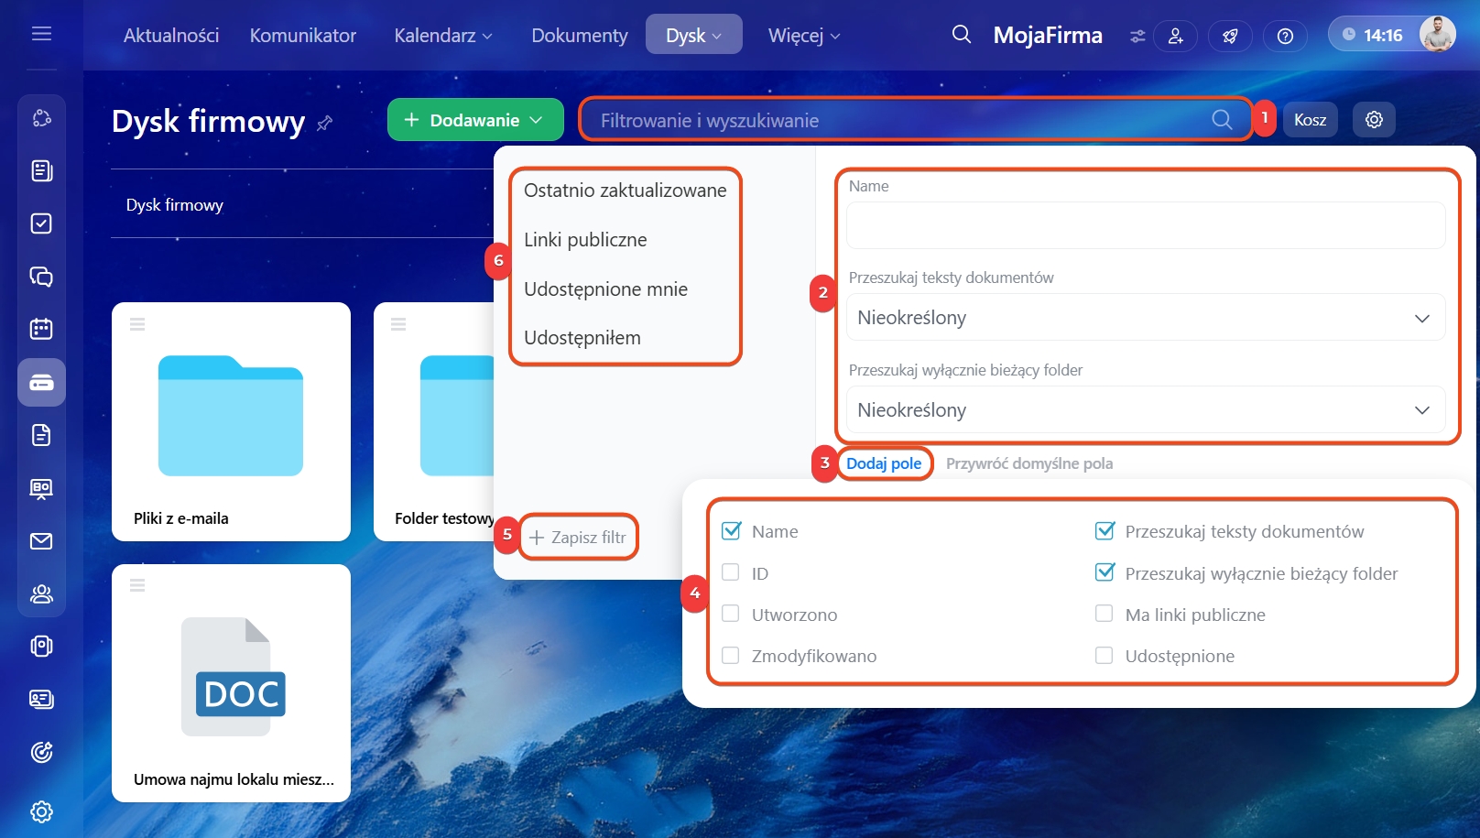Click the menu handle on Pliki z e-maila card

coord(137,324)
